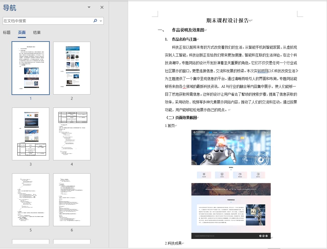Click the subheading (二)页面效果截图
The height and width of the screenshot is (249, 327).
click(x=182, y=118)
